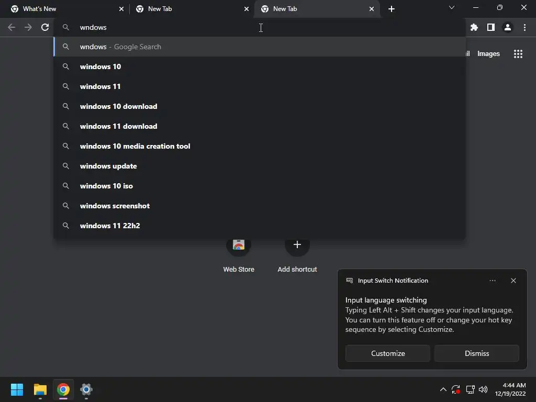Open File Explorer from the taskbar

(40, 389)
